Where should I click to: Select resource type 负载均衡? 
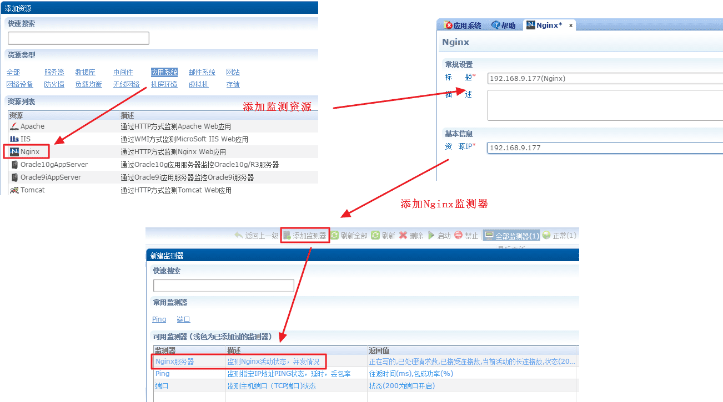coord(89,84)
